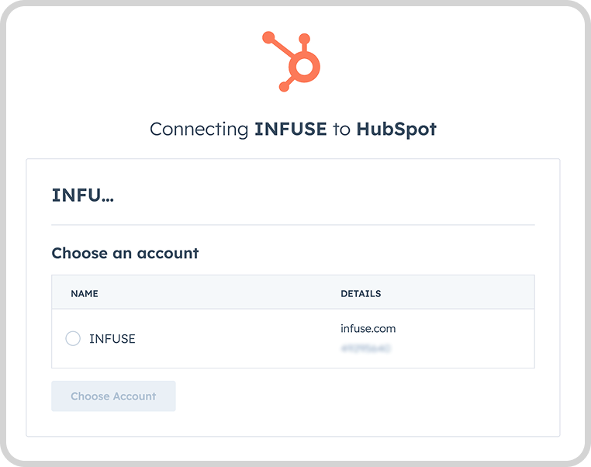Click the empty space in the INFUSE account row

(x=237, y=338)
